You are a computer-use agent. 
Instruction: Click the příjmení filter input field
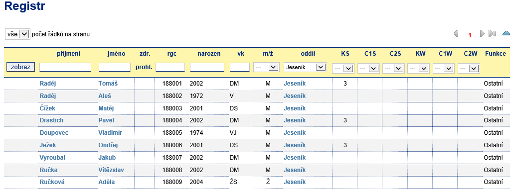click(65, 67)
